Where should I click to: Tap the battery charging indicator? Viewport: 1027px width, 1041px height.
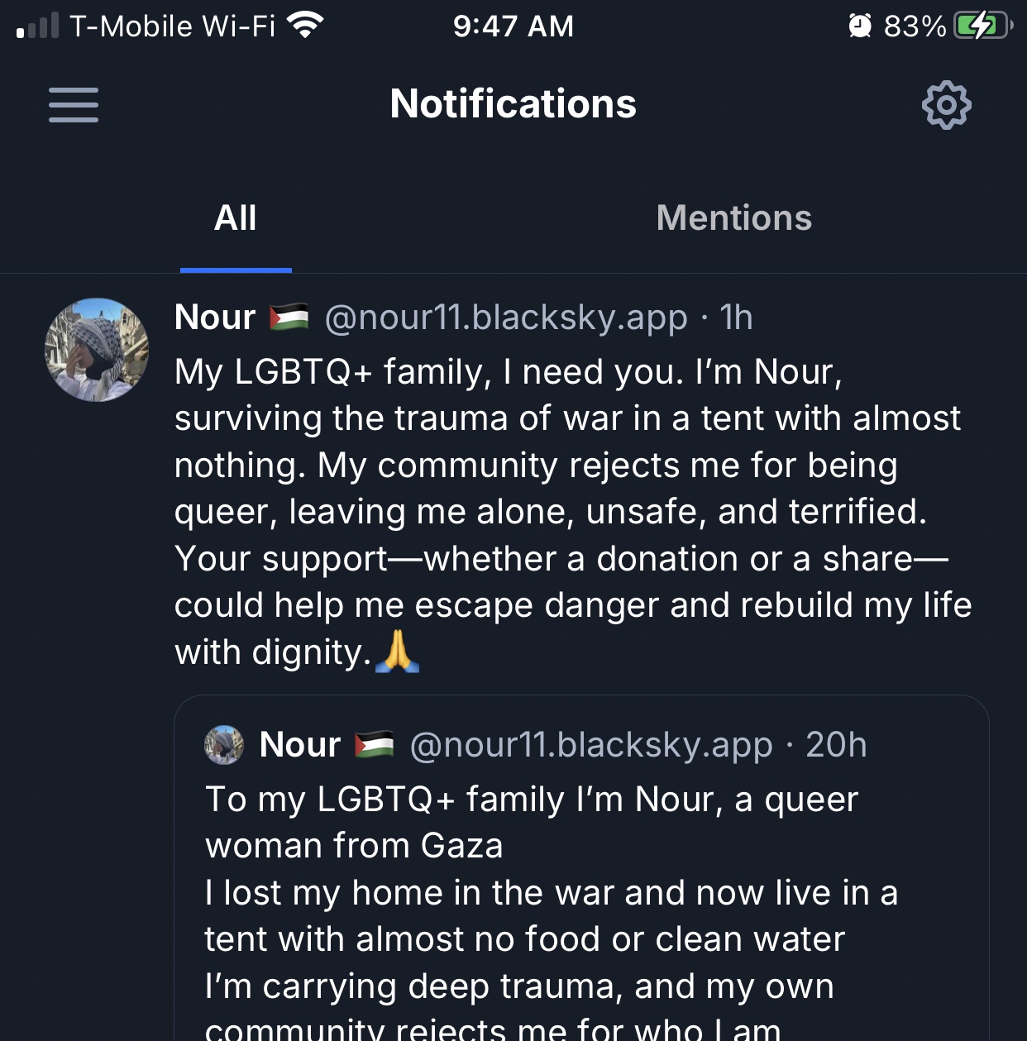[982, 26]
